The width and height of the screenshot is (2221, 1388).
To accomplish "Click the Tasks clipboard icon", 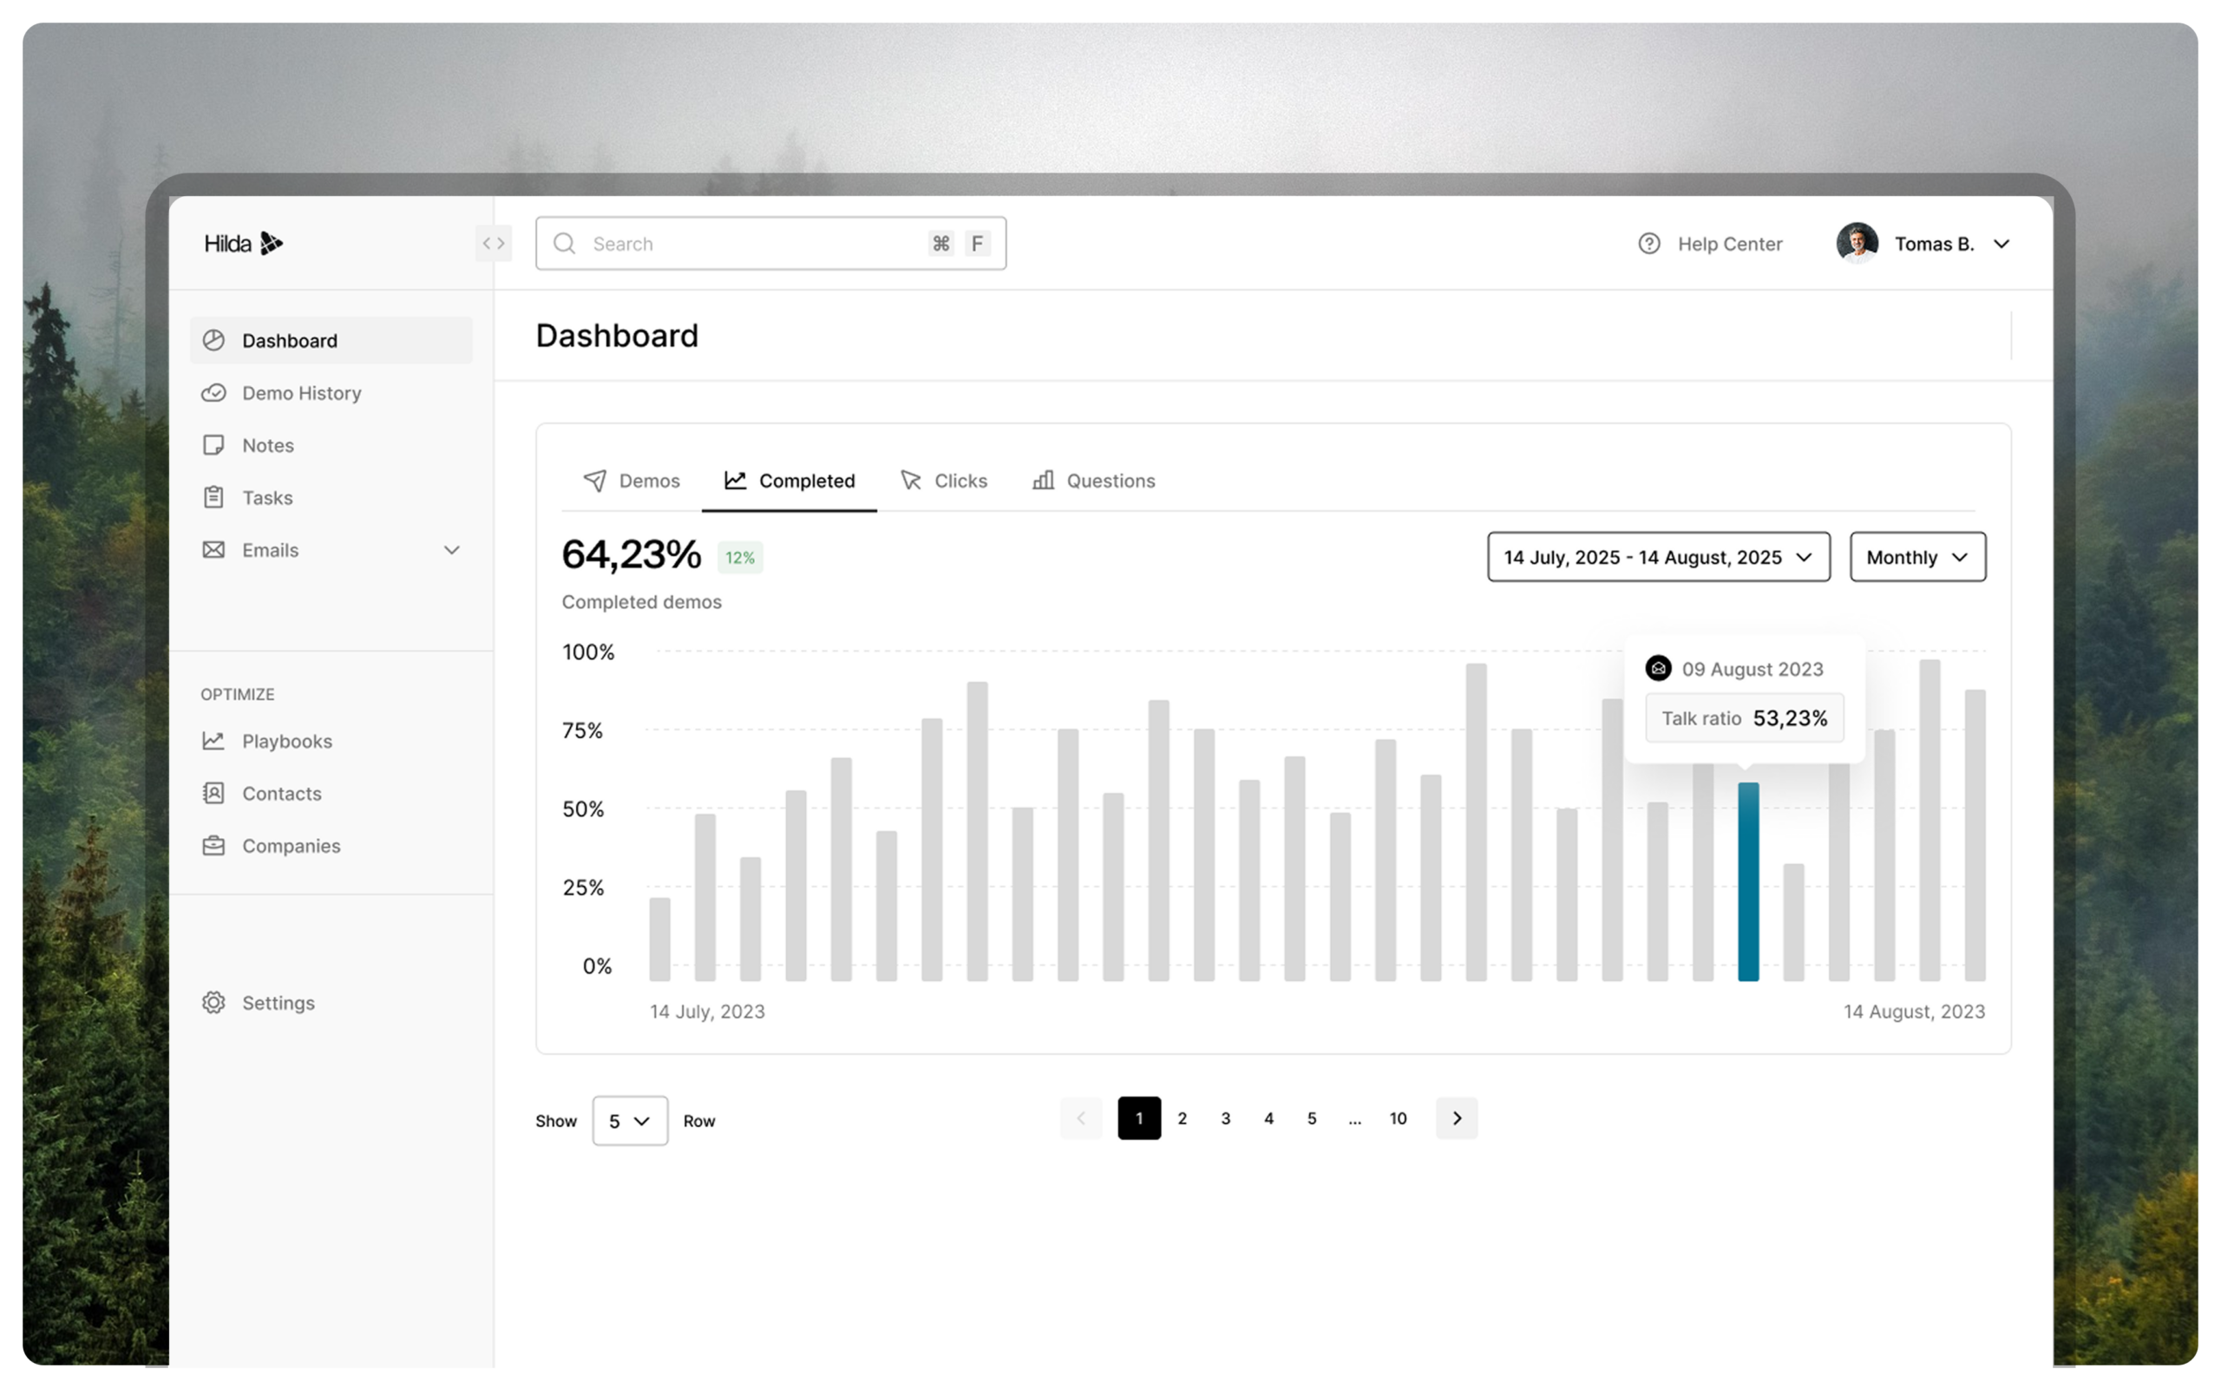I will tap(213, 498).
